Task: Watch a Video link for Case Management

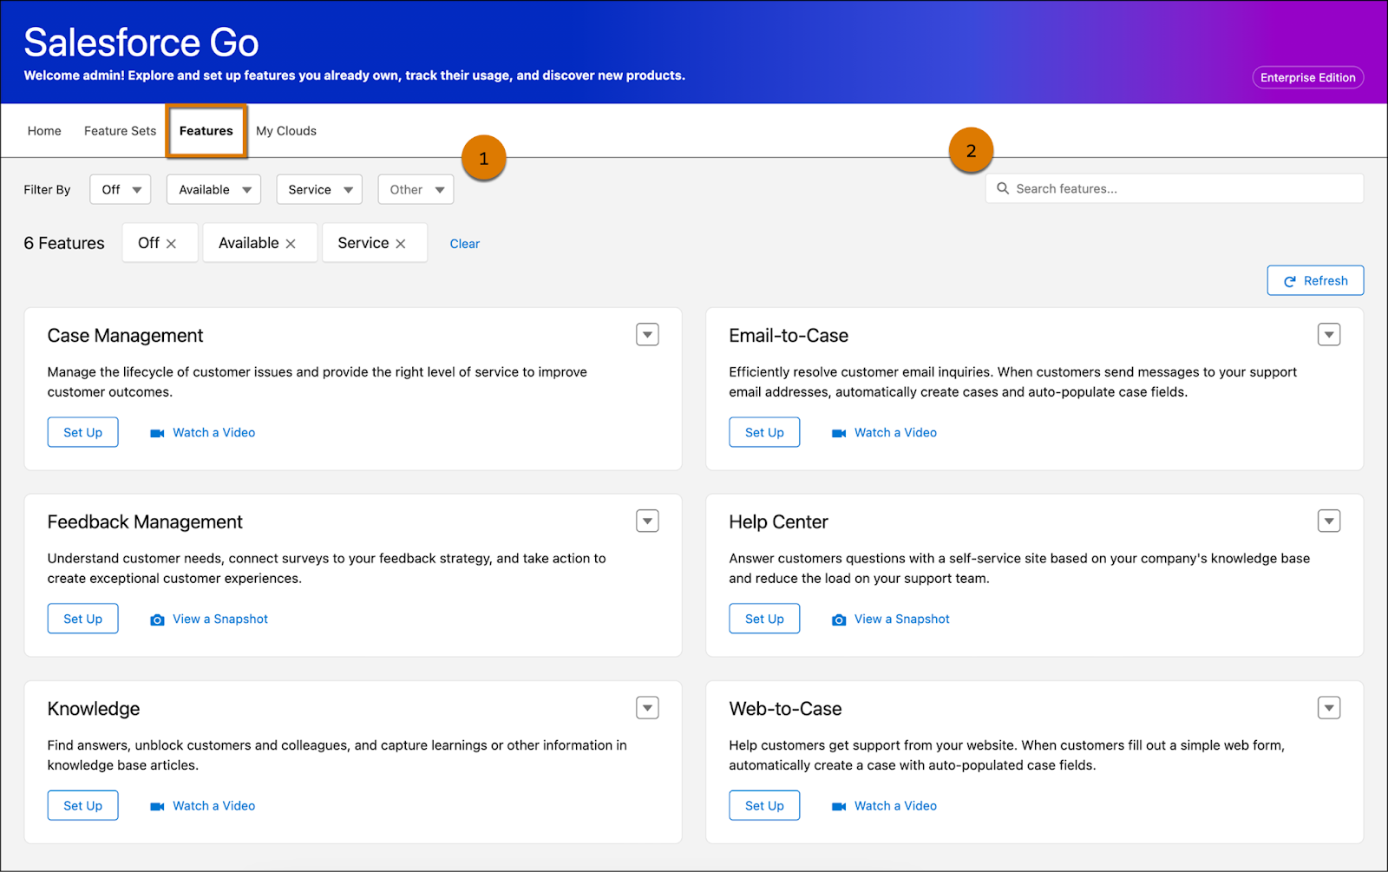Action: [x=214, y=432]
